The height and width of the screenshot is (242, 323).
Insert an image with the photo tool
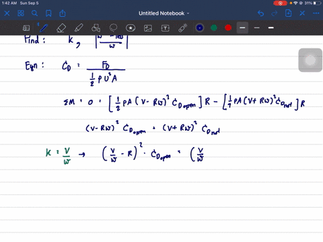click(148, 28)
